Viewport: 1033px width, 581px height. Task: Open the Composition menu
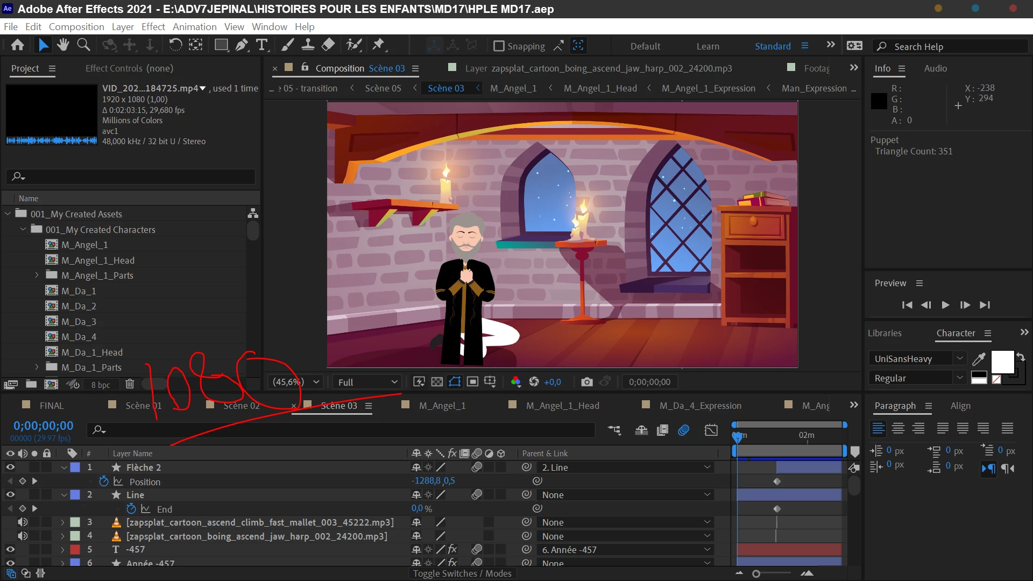76,27
